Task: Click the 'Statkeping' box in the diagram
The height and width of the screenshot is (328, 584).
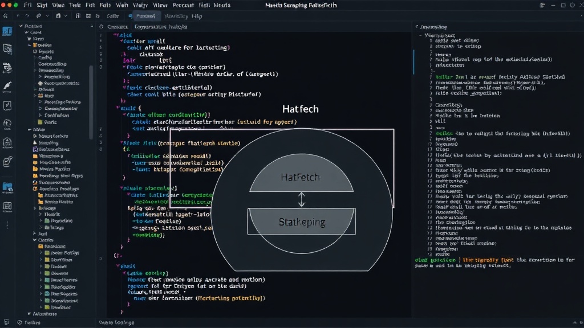Action: pos(302,222)
